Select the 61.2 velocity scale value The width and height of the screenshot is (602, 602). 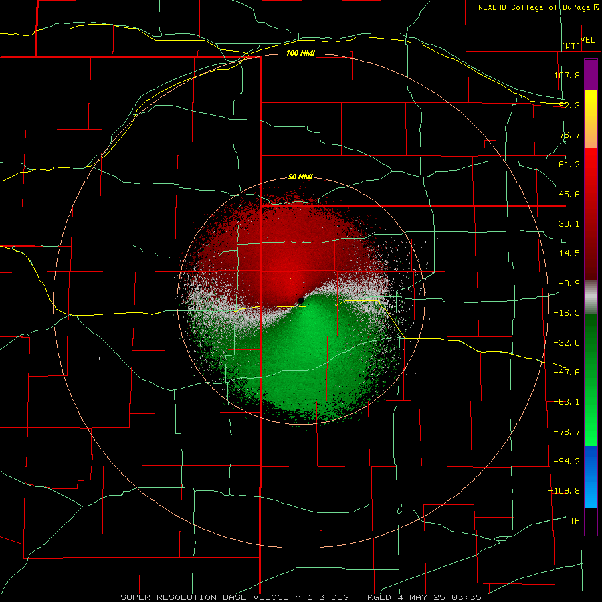tap(569, 165)
